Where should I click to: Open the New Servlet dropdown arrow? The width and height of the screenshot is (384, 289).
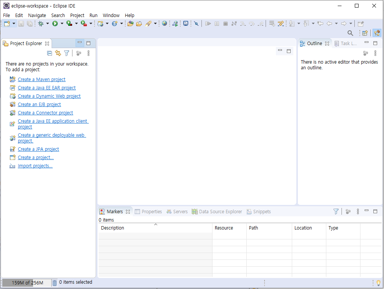(x=121, y=24)
